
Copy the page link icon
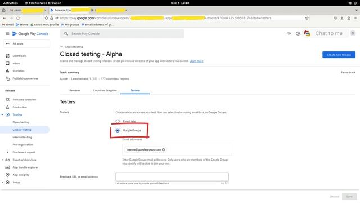289,34
